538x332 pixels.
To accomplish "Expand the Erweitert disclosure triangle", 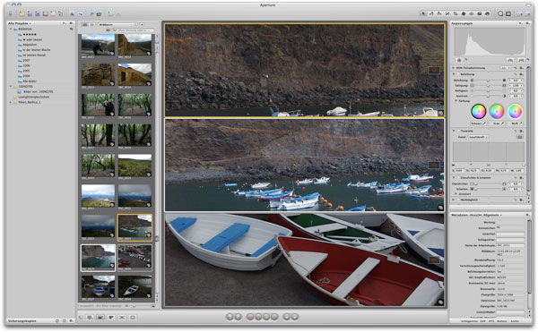I will coord(456,194).
